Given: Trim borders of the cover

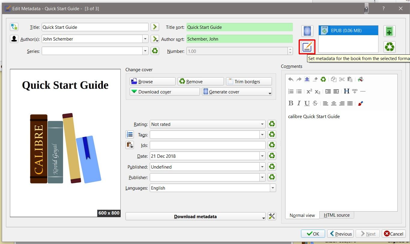Looking at the screenshot, I should click(x=249, y=81).
